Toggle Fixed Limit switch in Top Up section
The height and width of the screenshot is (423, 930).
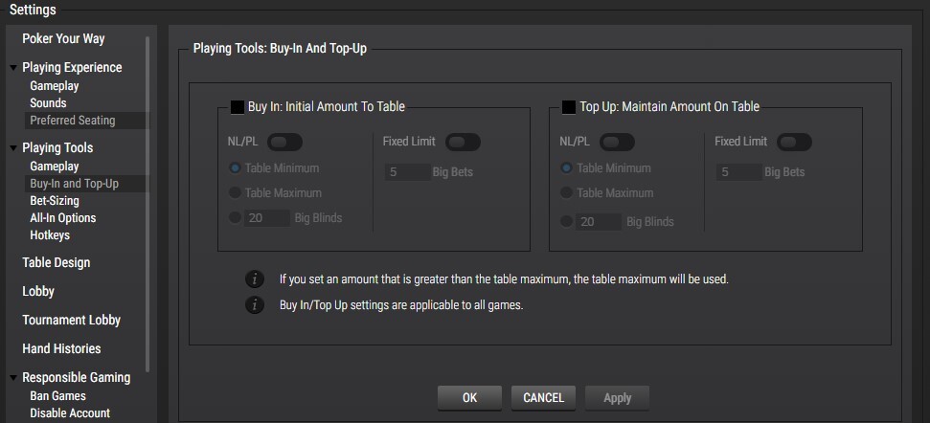tap(794, 142)
